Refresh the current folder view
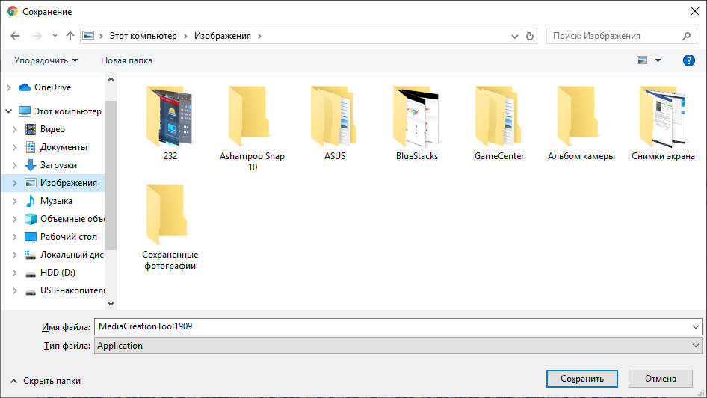Screen dimensions: 707x398 (530, 36)
